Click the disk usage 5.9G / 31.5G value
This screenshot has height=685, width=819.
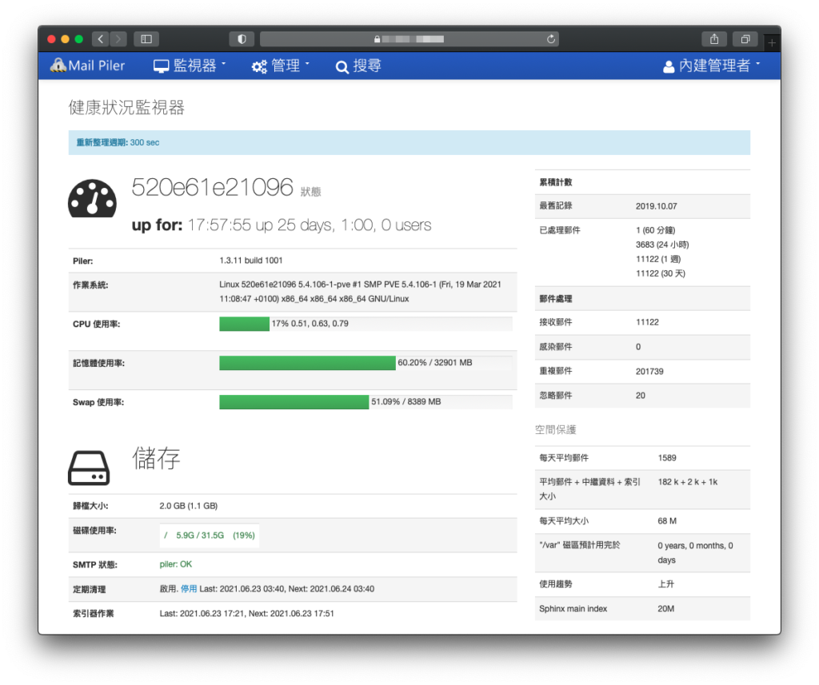point(200,536)
